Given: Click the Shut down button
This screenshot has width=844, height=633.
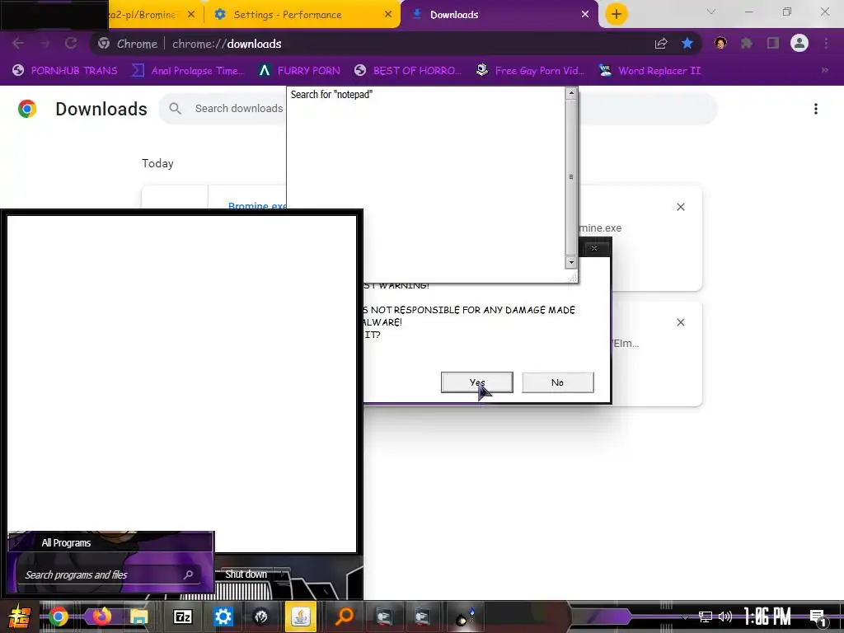Looking at the screenshot, I should tap(246, 574).
